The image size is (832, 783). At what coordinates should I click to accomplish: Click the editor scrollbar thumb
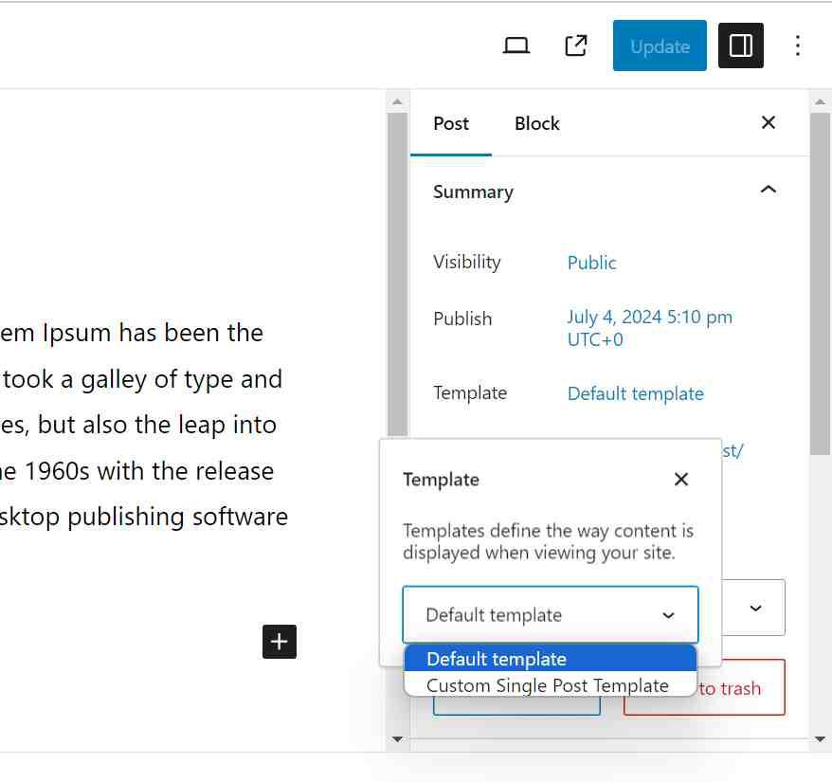397,275
